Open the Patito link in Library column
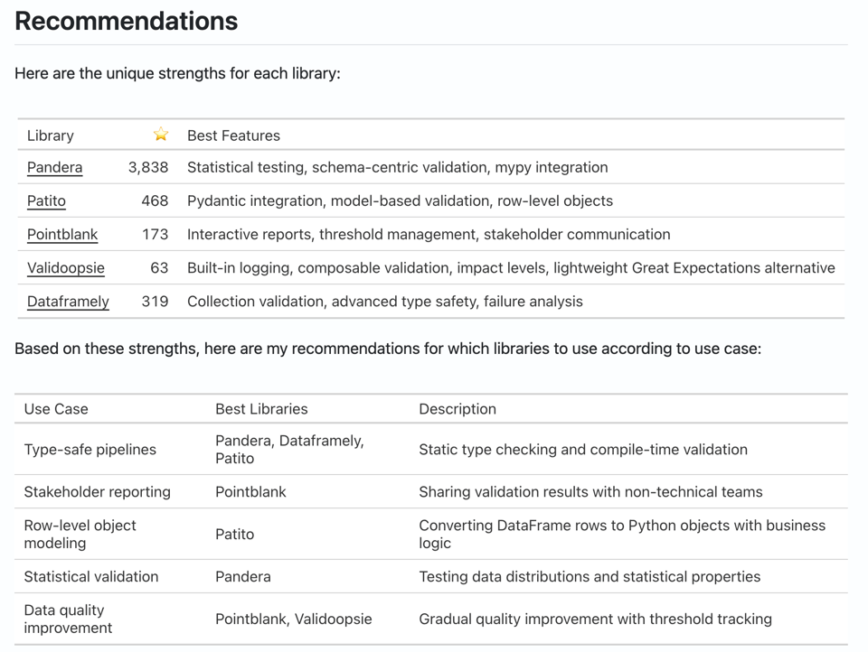 pos(46,200)
